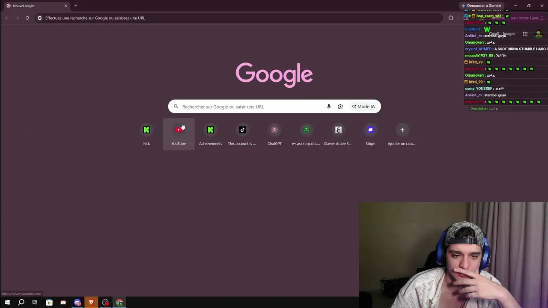
Task: Switch to Brave browser in the taskbar
Action: pyautogui.click(x=91, y=302)
